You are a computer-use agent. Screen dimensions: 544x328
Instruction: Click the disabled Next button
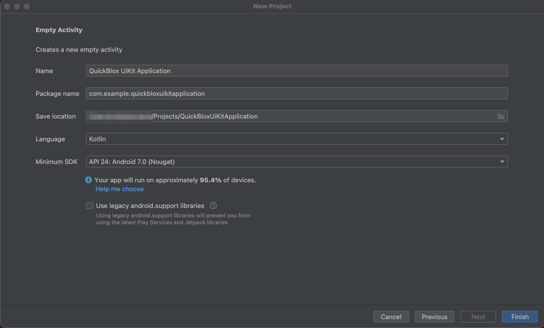[x=478, y=317]
